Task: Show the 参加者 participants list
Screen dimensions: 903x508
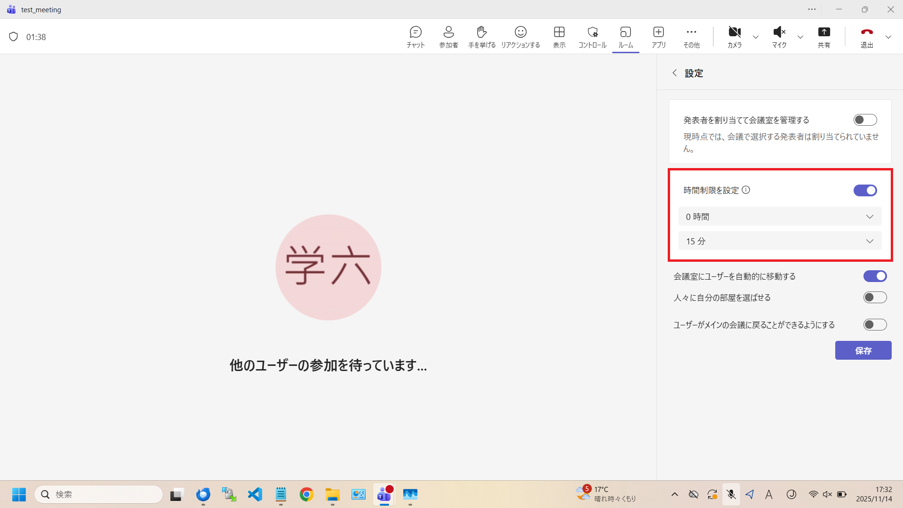Action: pos(448,37)
